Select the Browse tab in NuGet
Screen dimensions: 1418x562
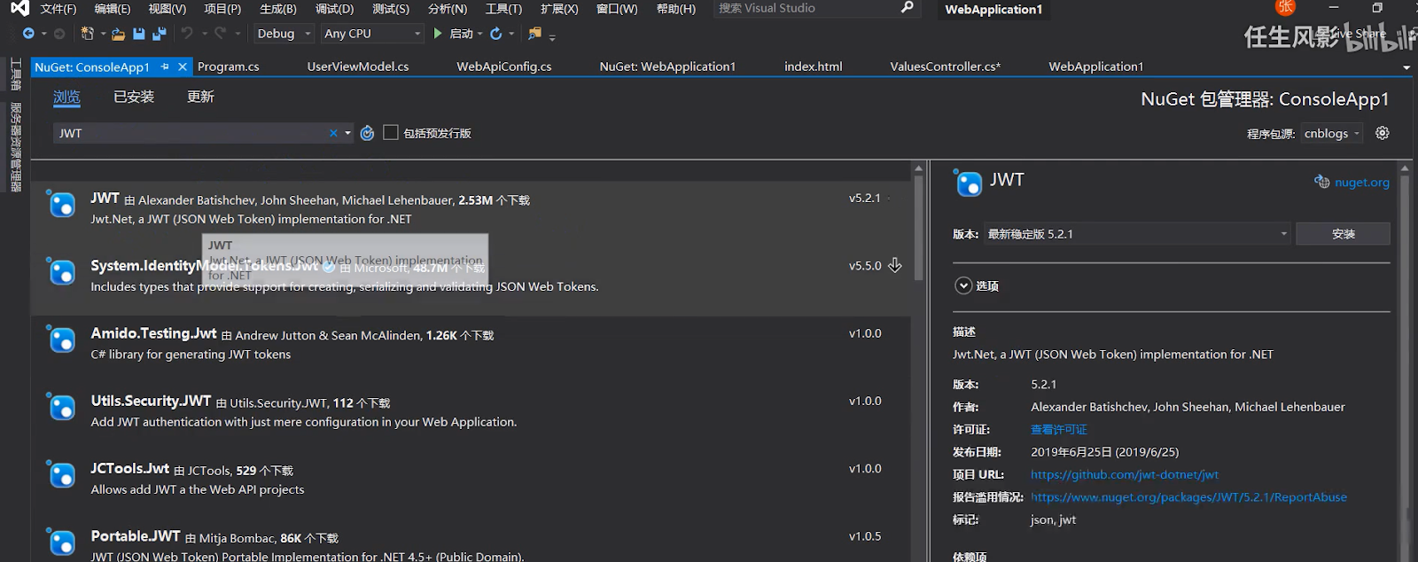pyautogui.click(x=66, y=97)
